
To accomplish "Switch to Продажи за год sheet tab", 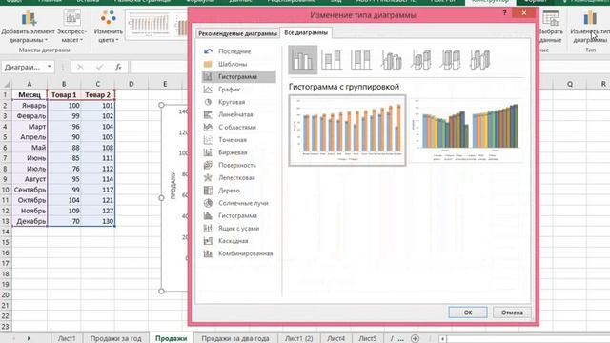I will pos(115,339).
